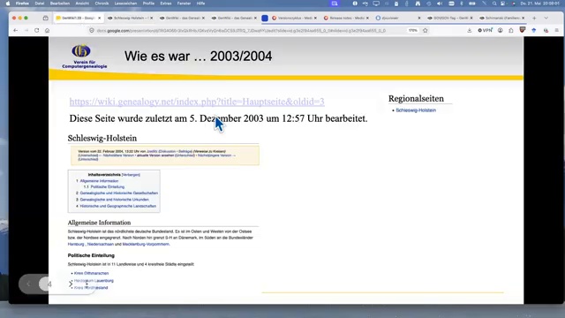Click the blue extension icon in toolbar
This screenshot has height=318, width=565.
(534, 31)
